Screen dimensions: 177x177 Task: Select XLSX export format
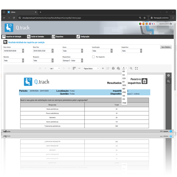124,79
